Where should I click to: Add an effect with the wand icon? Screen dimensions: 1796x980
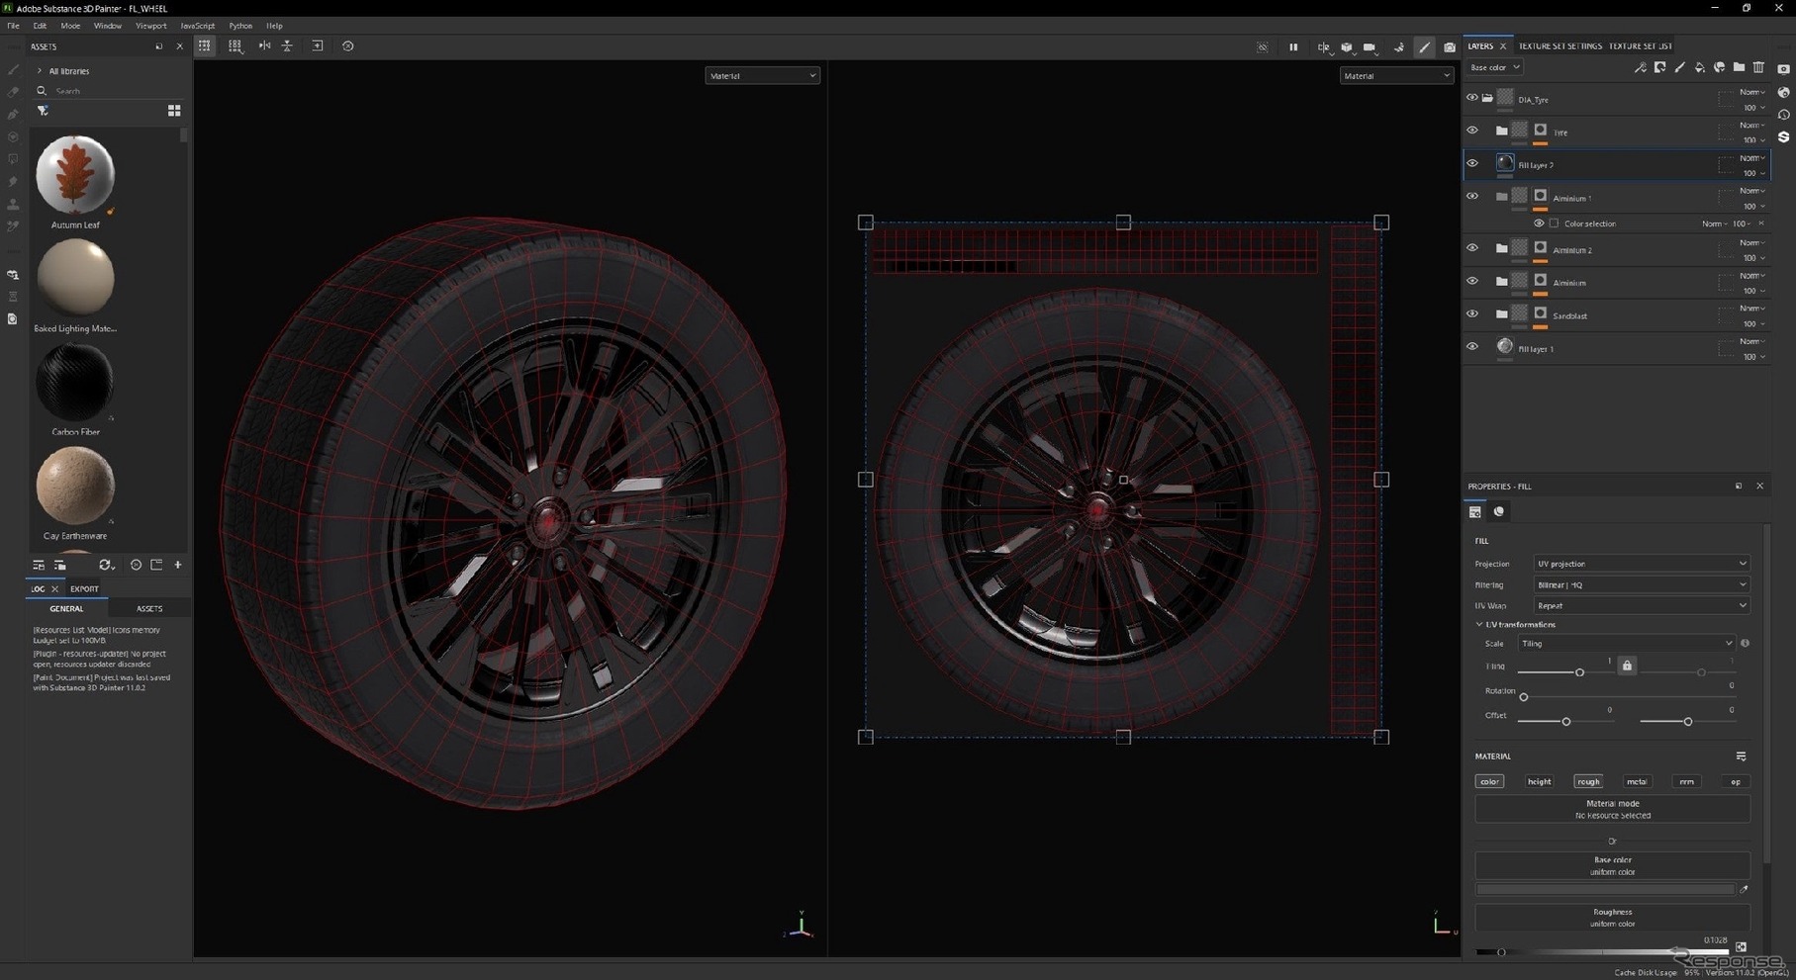(1642, 67)
